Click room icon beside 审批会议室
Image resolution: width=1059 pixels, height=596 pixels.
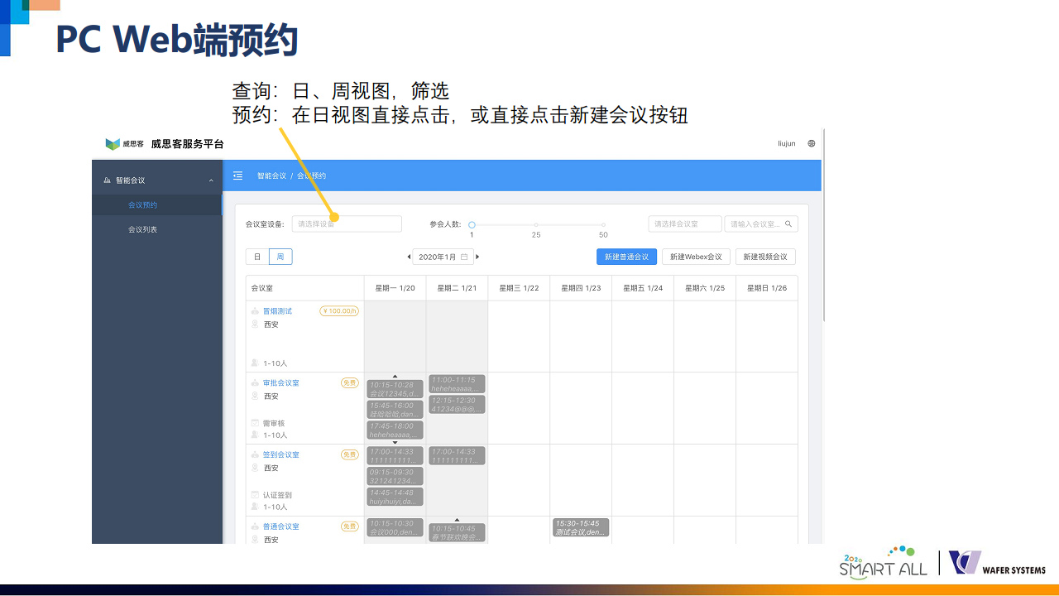pyautogui.click(x=255, y=383)
